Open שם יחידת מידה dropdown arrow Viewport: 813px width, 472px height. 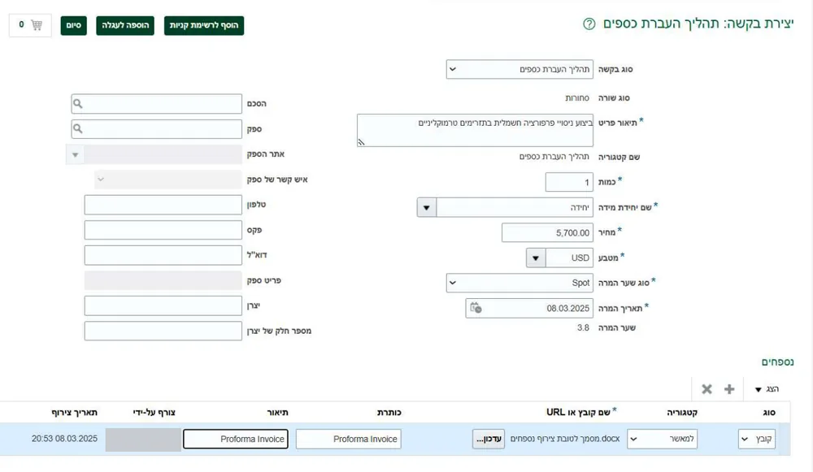(x=426, y=207)
